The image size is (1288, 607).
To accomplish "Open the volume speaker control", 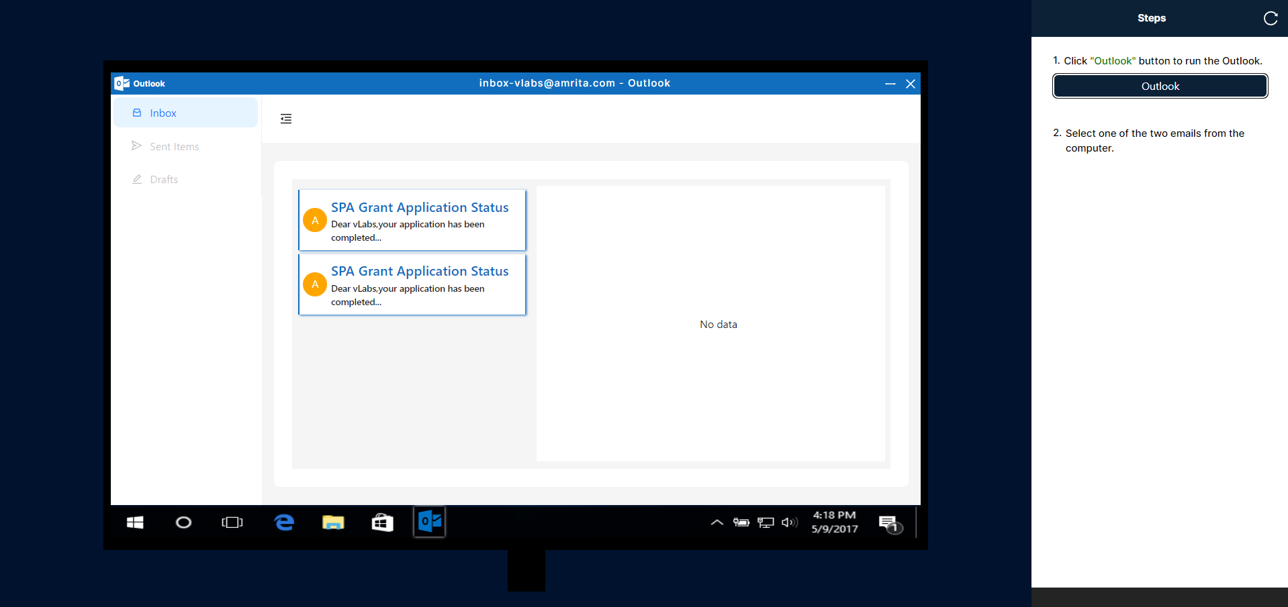I will (x=790, y=522).
